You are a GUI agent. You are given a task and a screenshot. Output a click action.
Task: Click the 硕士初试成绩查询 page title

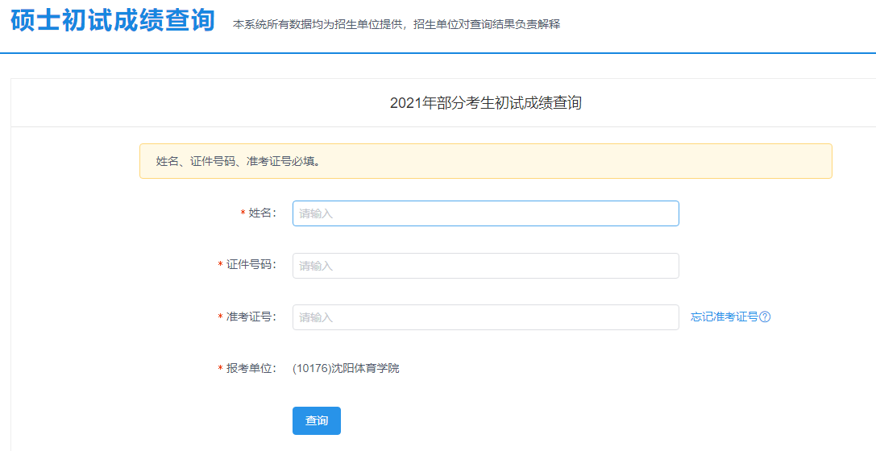113,21
